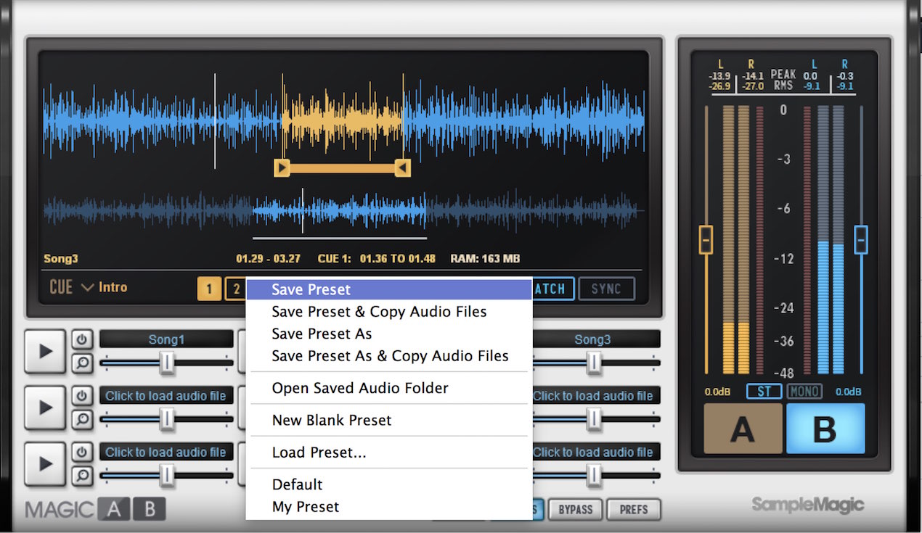Play the empty track slot directly below Song1

tap(45, 408)
